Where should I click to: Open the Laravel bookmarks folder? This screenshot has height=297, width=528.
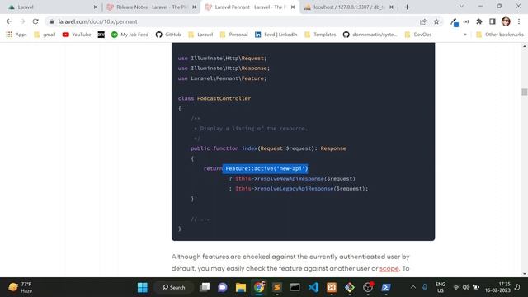coord(200,35)
